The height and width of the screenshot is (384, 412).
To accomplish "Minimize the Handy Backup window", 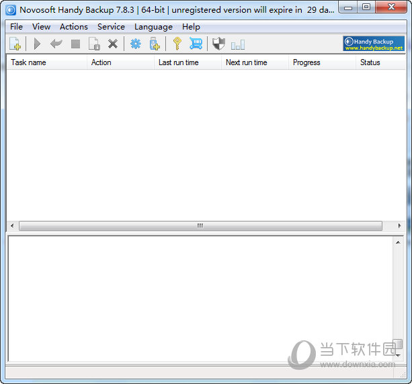I will click(348, 7).
